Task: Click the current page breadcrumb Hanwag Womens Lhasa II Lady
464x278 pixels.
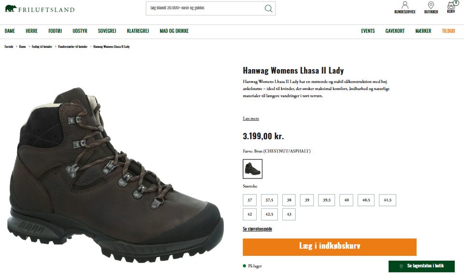Action: pos(112,46)
